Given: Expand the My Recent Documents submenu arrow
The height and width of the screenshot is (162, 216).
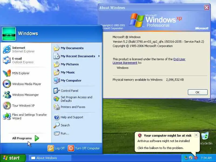Looking at the screenshot, I should click(99, 56).
